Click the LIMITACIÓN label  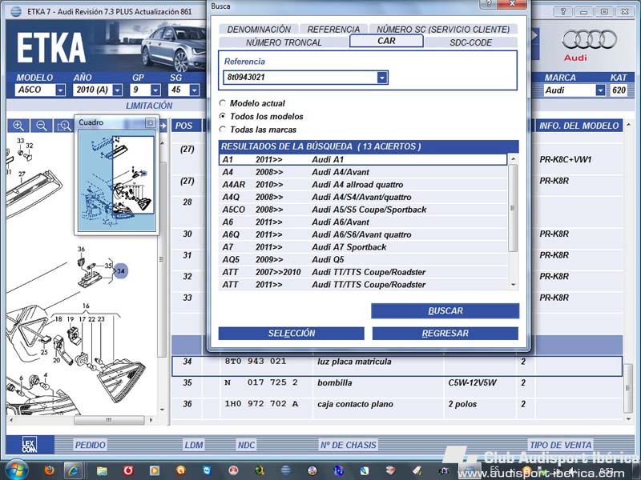click(x=149, y=106)
